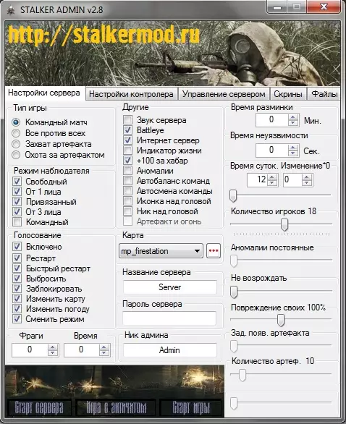Screen dimensions: 346x424
Task: Focus Название сервера field with Server
Action: [x=170, y=287]
